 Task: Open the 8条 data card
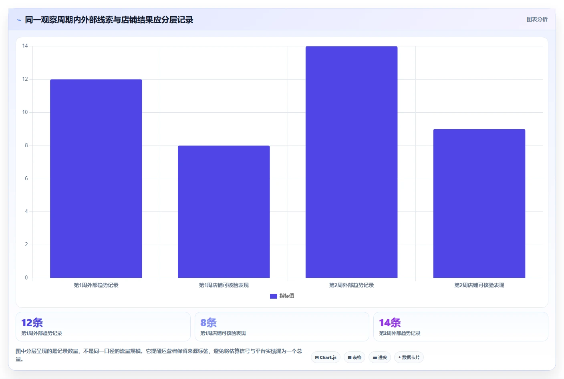(282, 327)
